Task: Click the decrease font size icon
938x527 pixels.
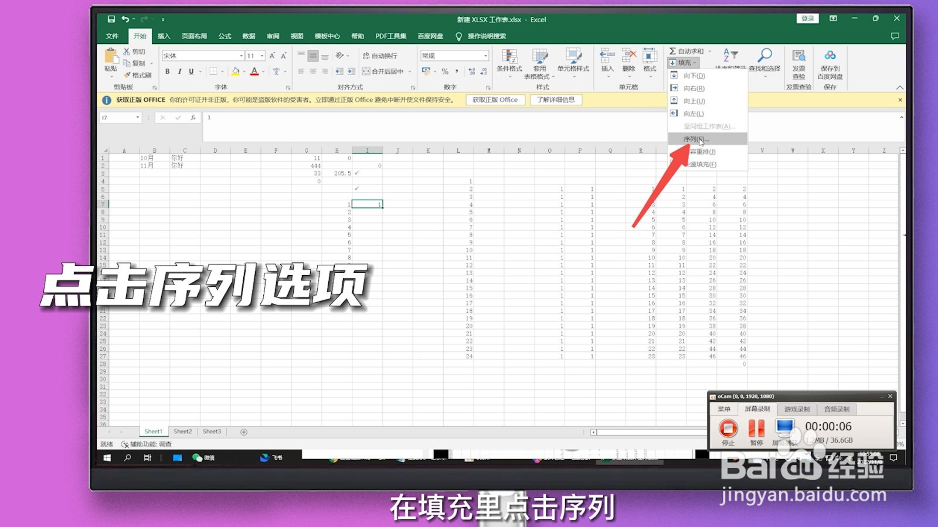Action: coord(284,56)
